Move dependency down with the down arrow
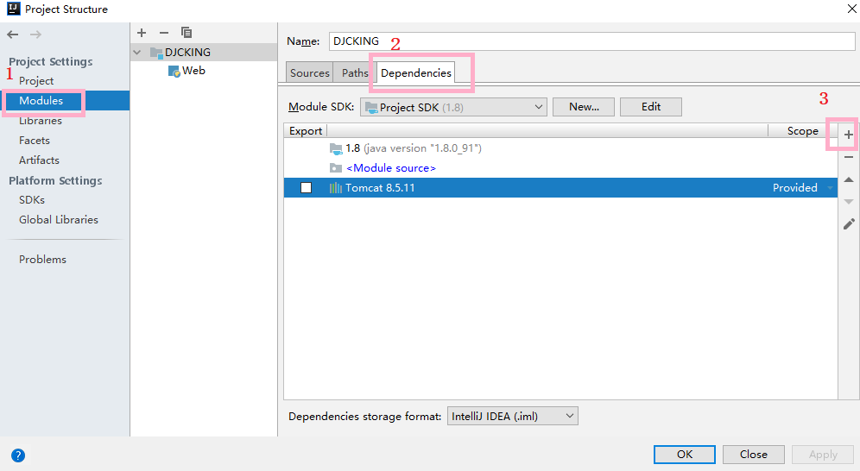 (x=849, y=202)
